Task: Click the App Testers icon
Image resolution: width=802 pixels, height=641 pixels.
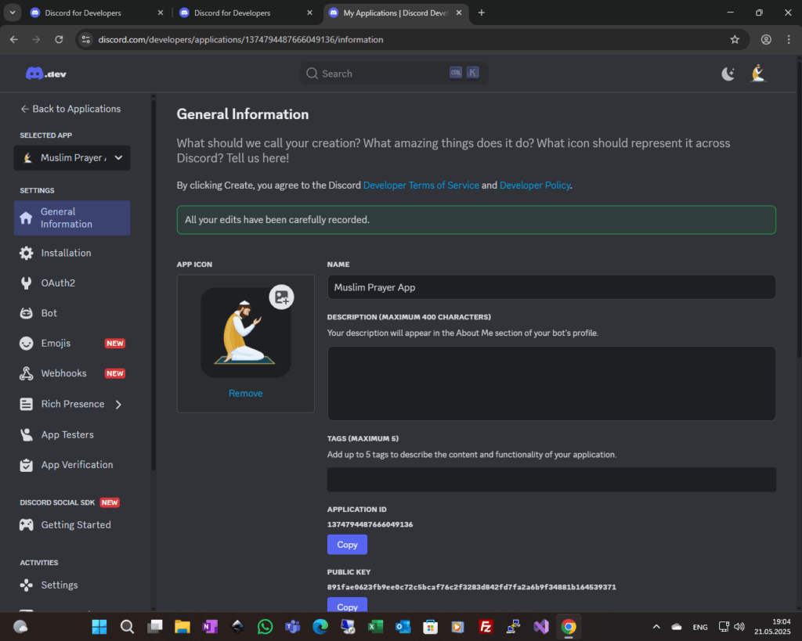Action: tap(26, 435)
